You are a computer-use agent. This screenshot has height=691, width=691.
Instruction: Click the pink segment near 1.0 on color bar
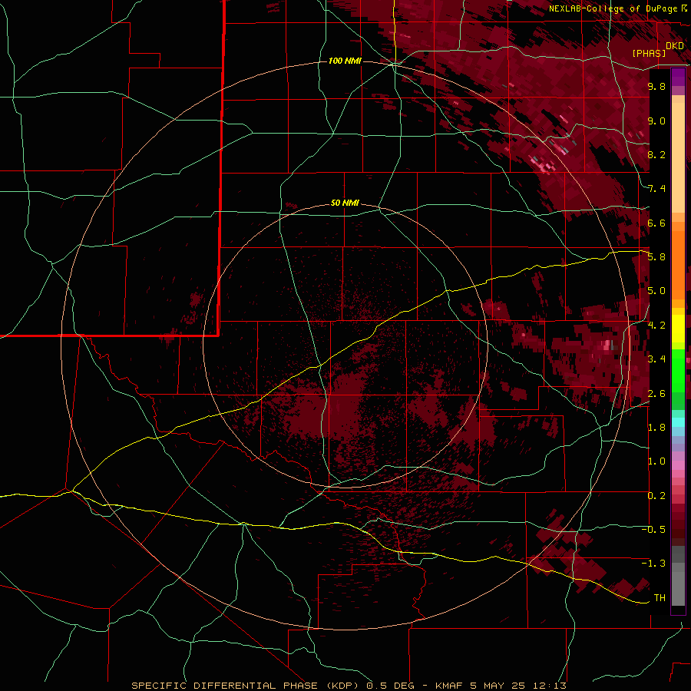(x=678, y=465)
